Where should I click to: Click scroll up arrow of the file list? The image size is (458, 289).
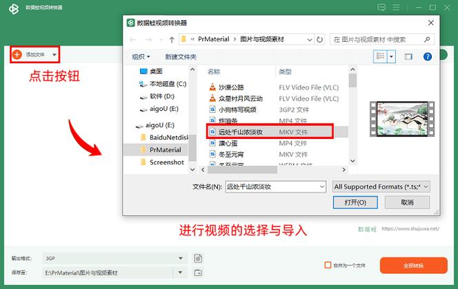[x=352, y=69]
